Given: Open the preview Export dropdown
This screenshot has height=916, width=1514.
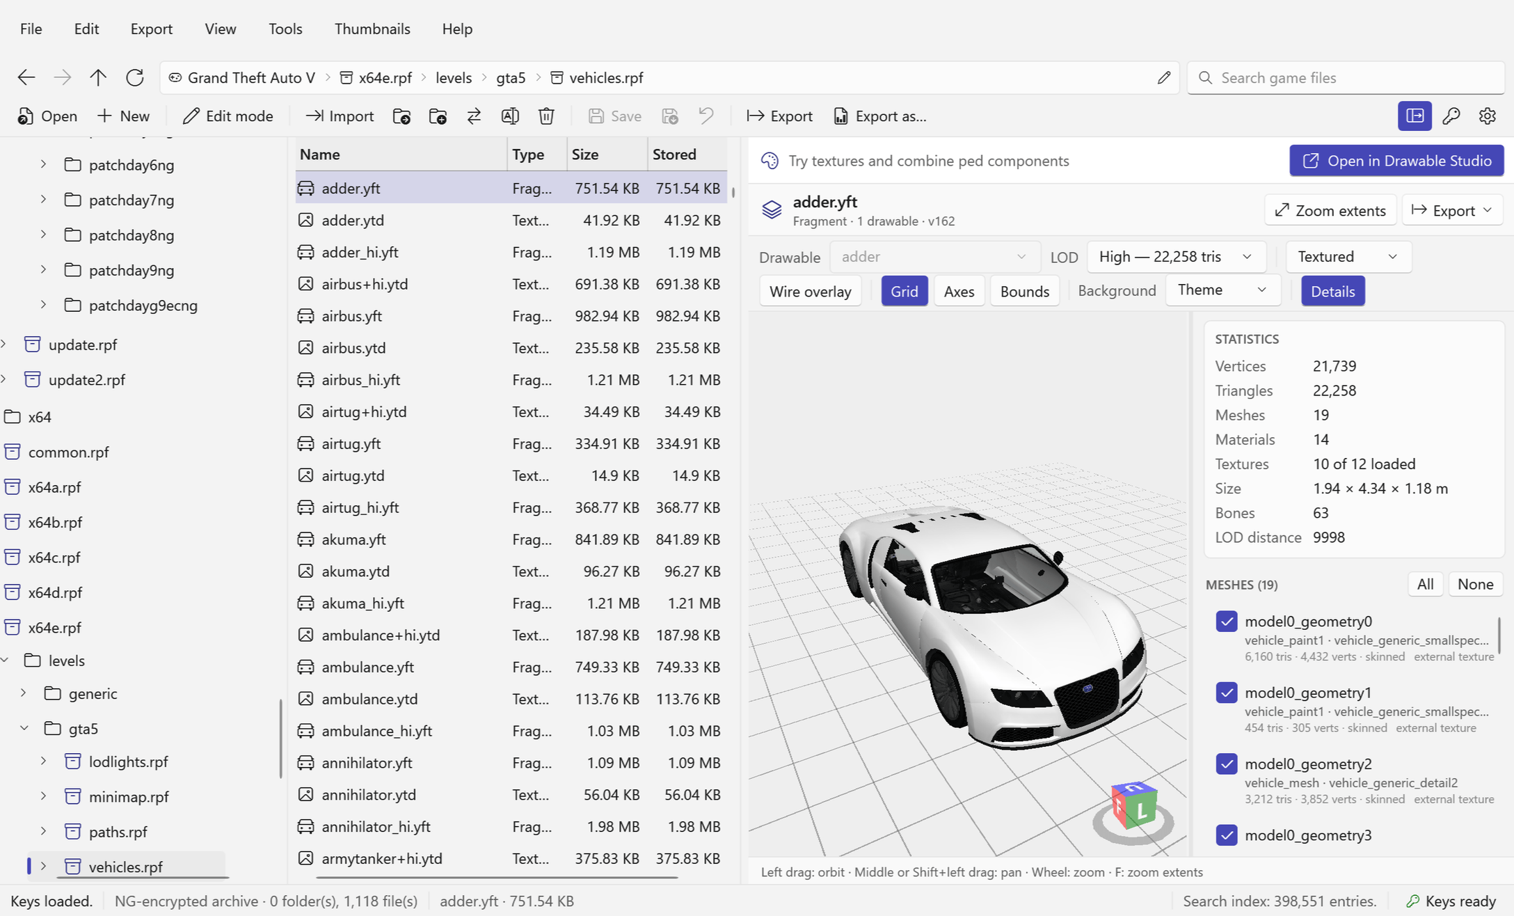Looking at the screenshot, I should point(1451,210).
